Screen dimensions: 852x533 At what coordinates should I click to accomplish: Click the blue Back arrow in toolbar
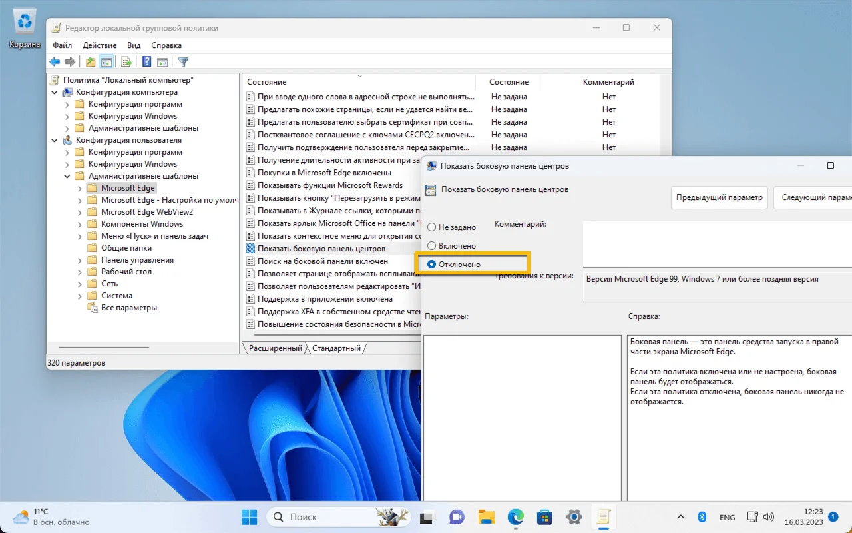pos(55,62)
